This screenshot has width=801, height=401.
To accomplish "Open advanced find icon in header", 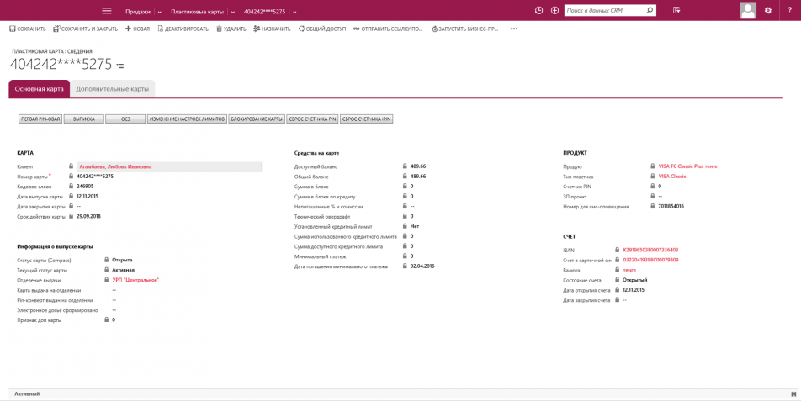I will point(676,11).
